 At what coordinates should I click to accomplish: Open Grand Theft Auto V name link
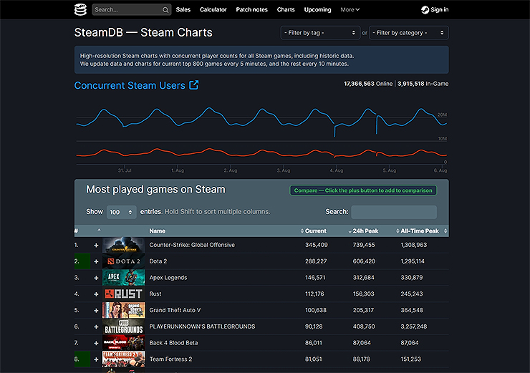click(x=175, y=310)
